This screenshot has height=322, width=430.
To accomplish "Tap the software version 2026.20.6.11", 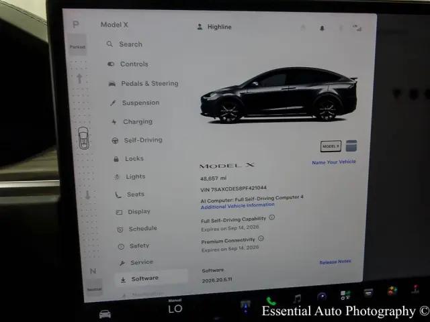I will tap(217, 280).
